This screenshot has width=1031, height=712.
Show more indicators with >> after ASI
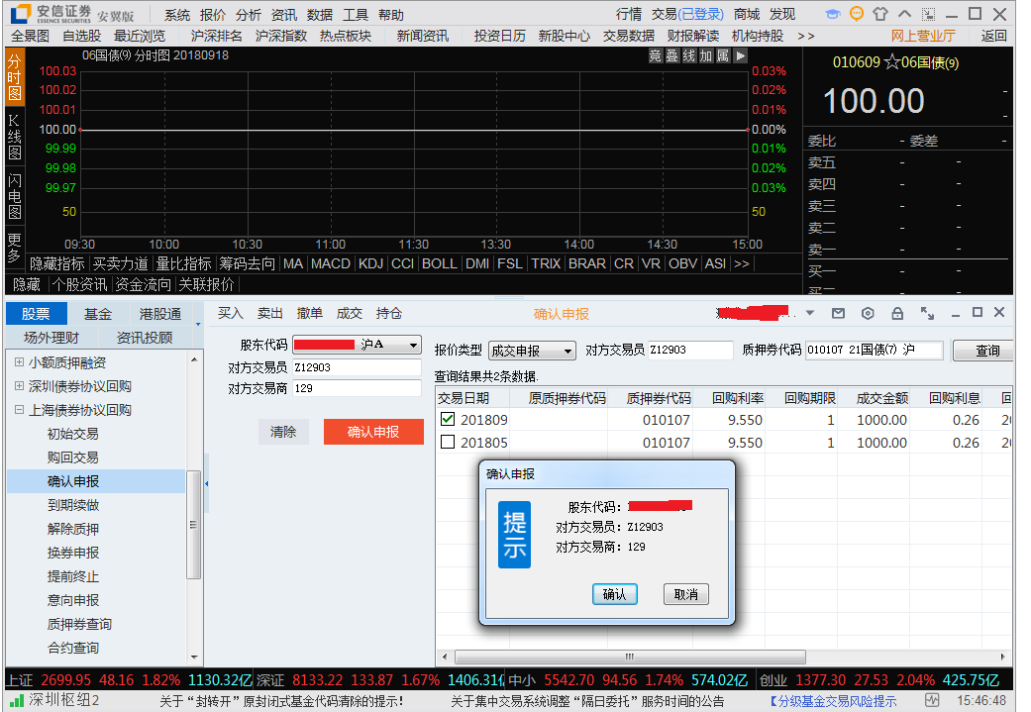pos(742,263)
